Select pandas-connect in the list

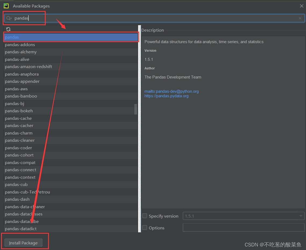pyautogui.click(x=71, y=170)
